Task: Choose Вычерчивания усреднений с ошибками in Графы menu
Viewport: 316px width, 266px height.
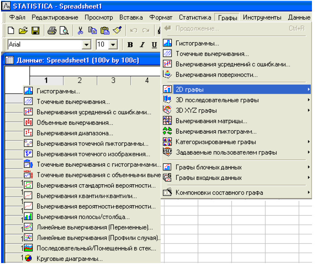Action: [x=236, y=64]
